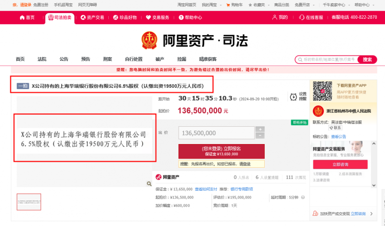Click the 设置提醒 alarm clock icon
Viewport: 385px width, 226px height.
point(293,97)
